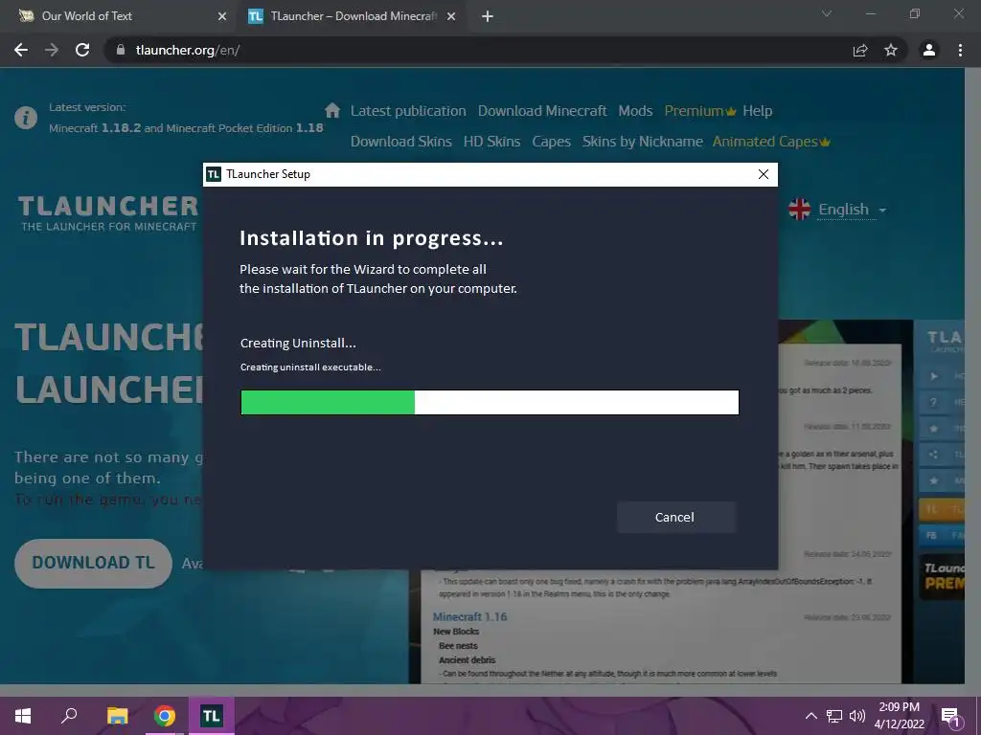This screenshot has width=981, height=735.
Task: Open the Chrome three-dot menu
Action: pos(960,50)
